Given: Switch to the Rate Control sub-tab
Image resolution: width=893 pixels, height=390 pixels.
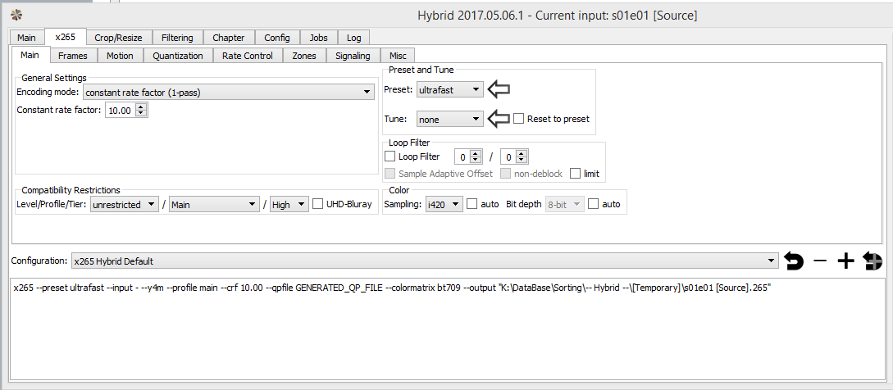Looking at the screenshot, I should (x=247, y=56).
